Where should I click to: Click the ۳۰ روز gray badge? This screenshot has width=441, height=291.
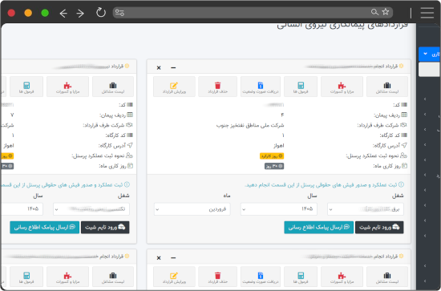[x=274, y=166]
